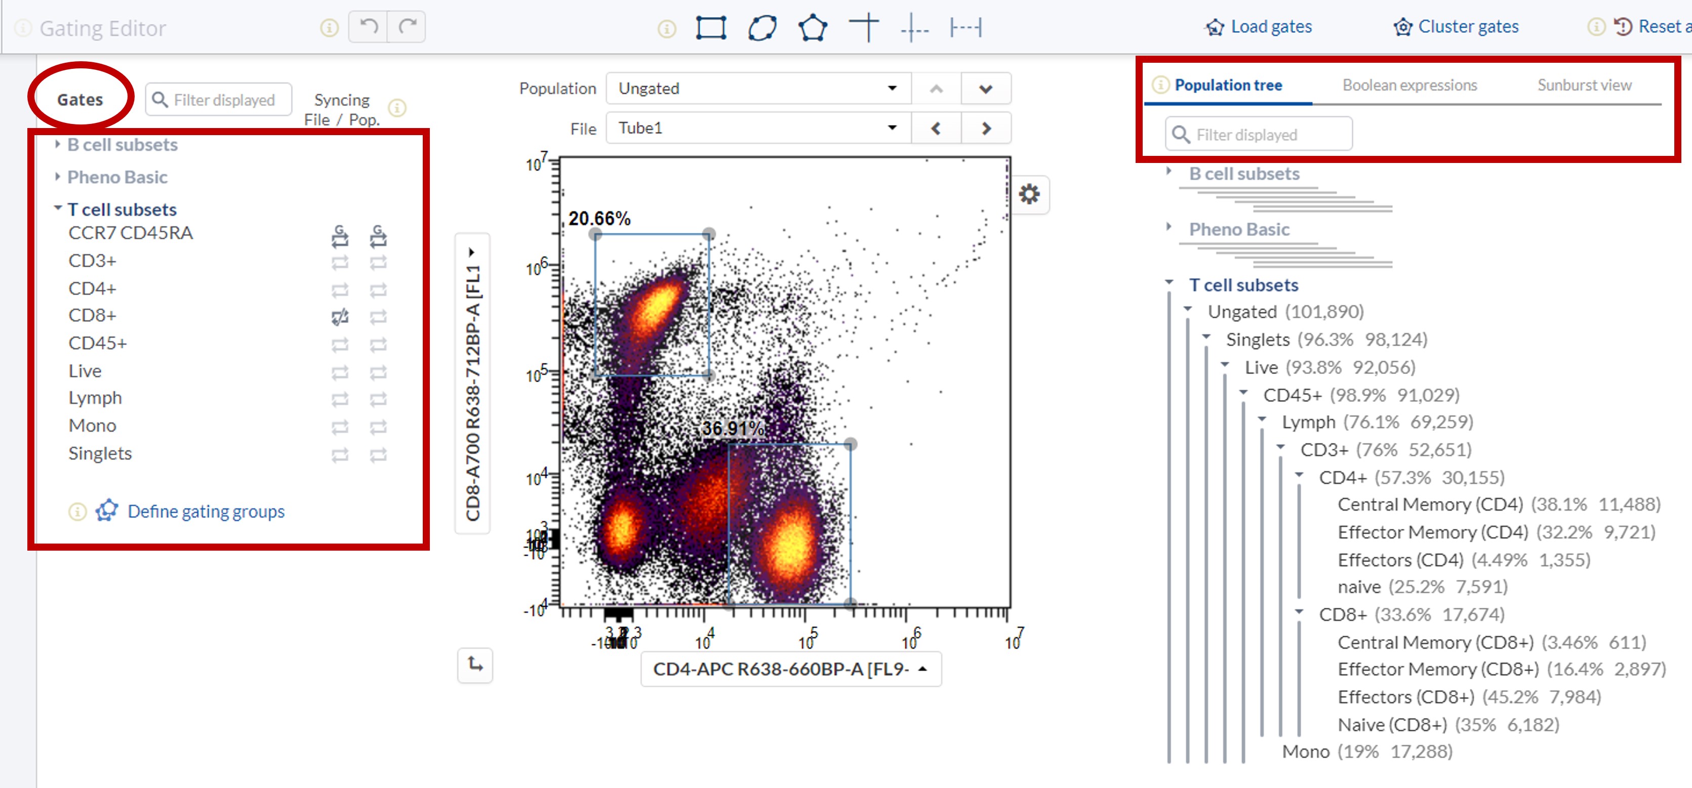Undo the last gating action
The height and width of the screenshot is (788, 1692).
(369, 27)
